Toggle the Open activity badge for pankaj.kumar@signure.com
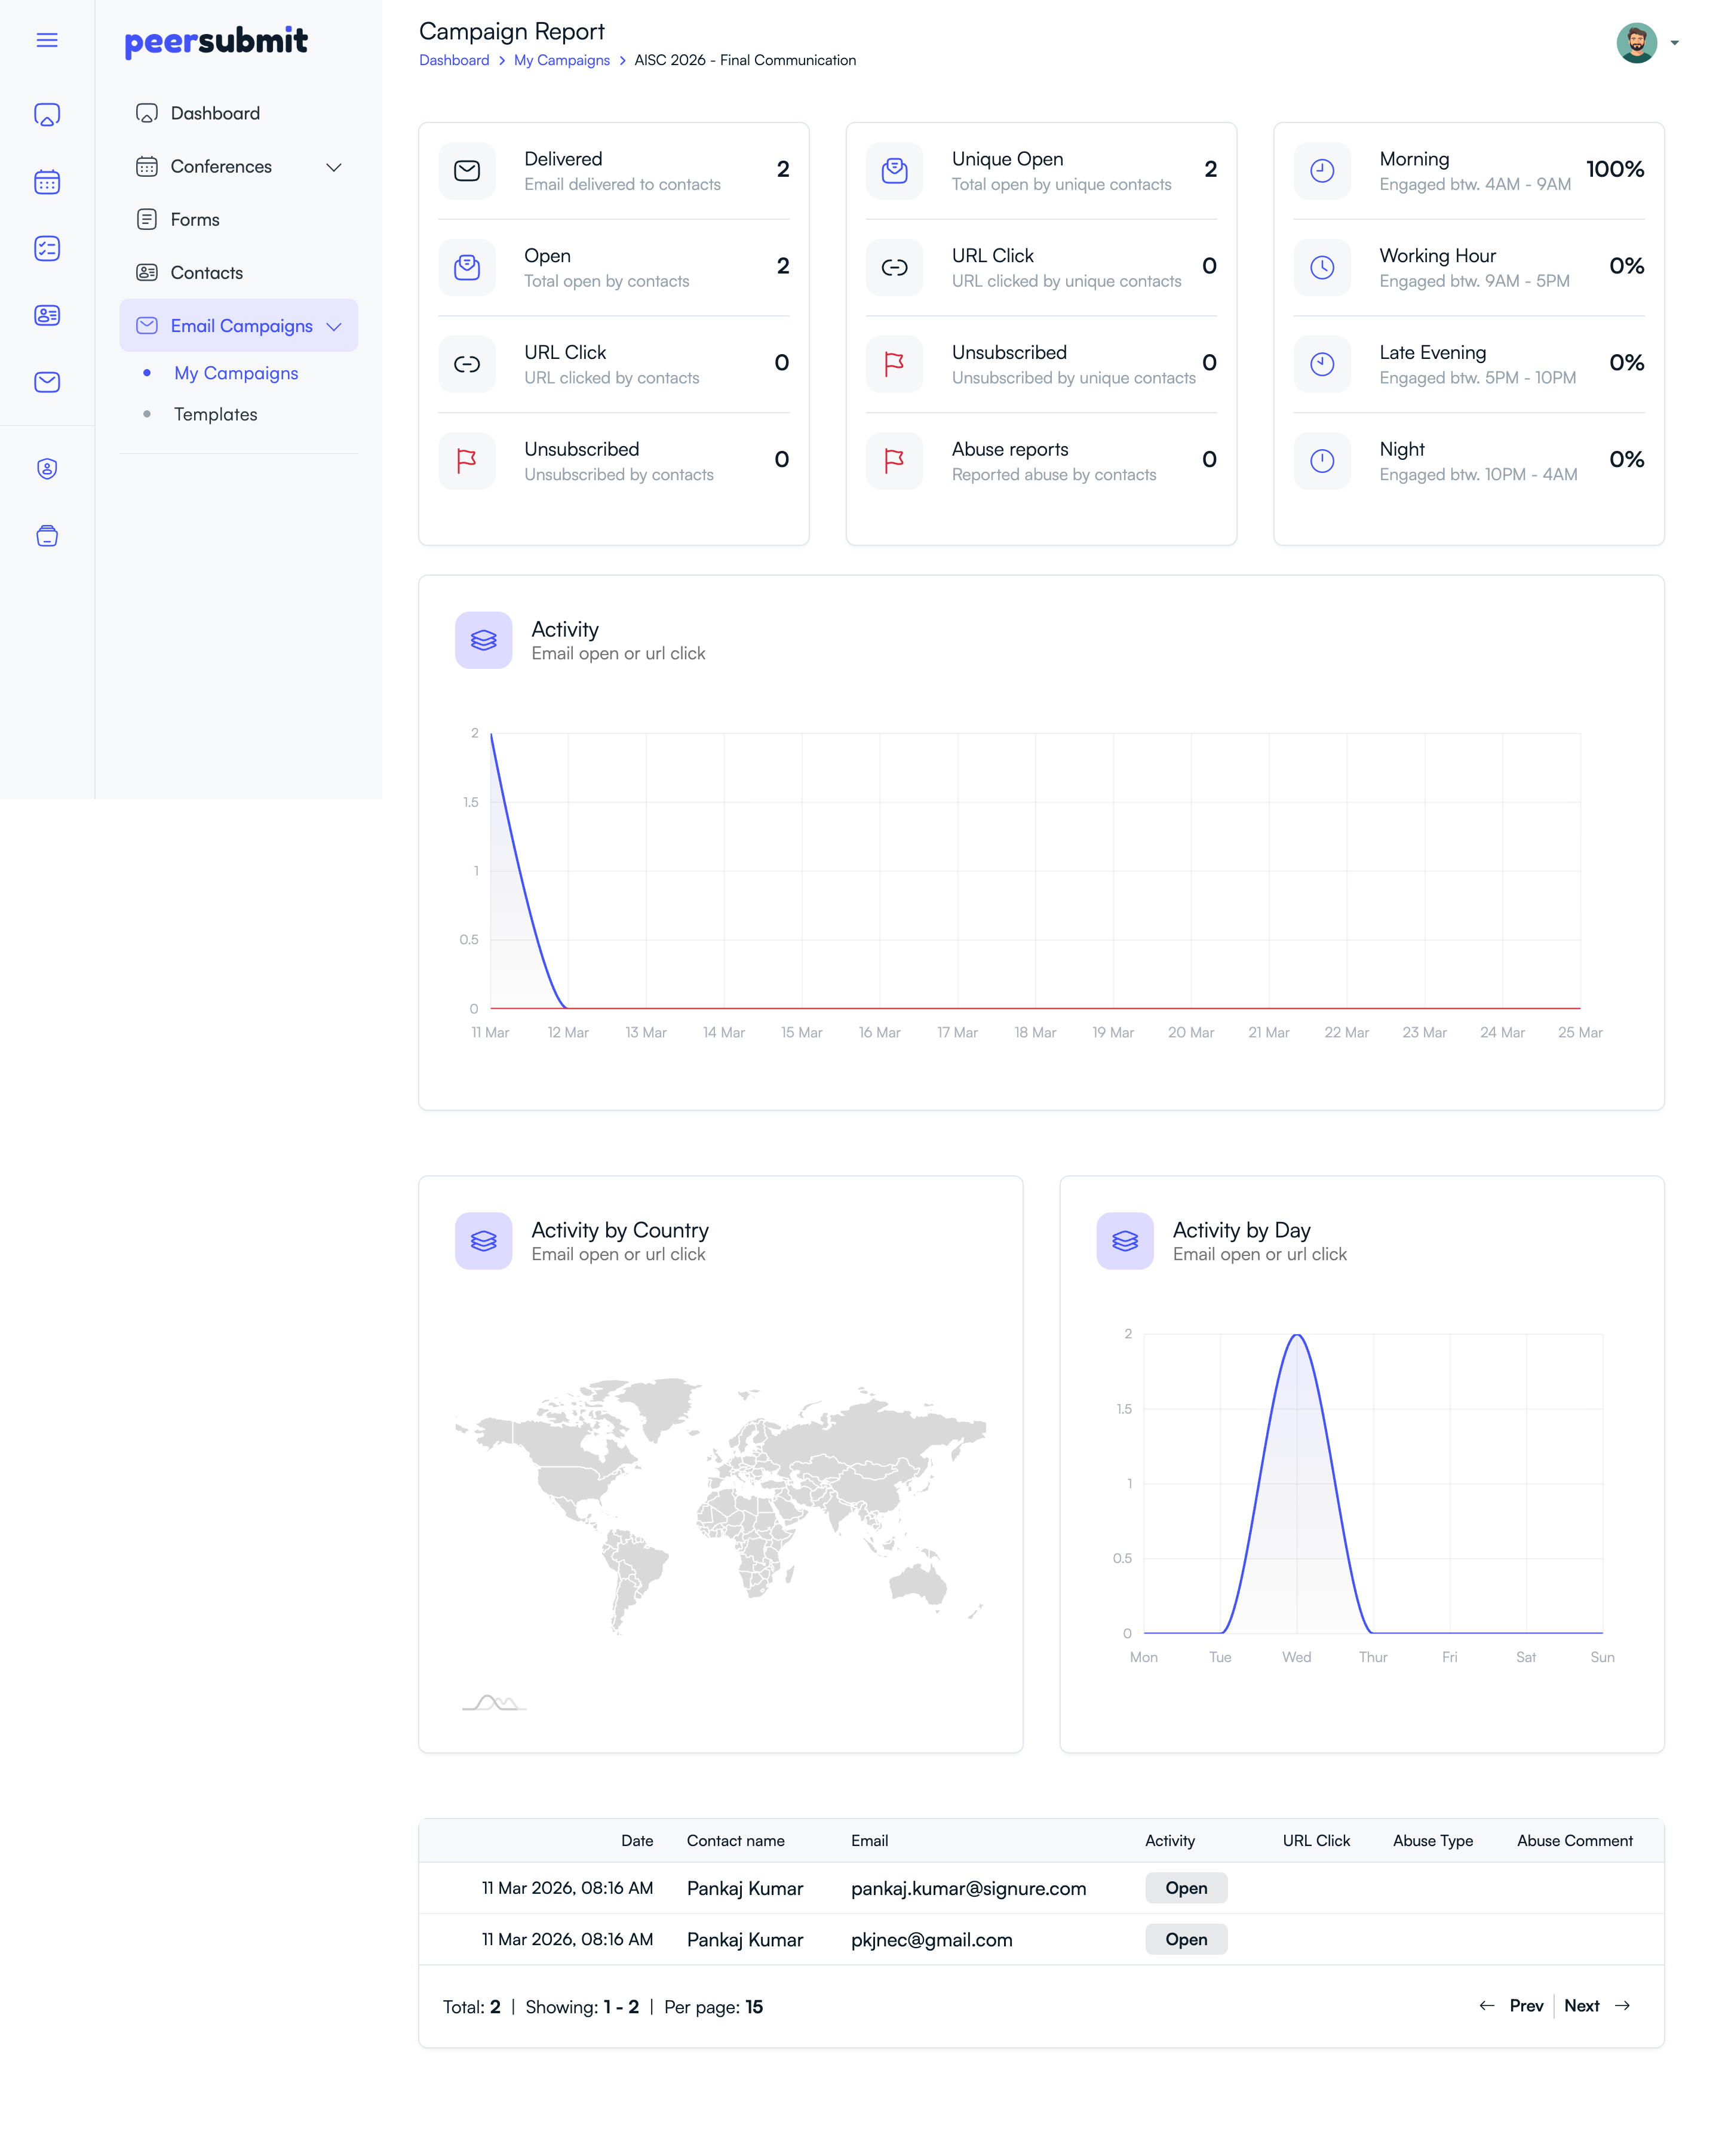This screenshot has height=2156, width=1719. point(1186,1888)
